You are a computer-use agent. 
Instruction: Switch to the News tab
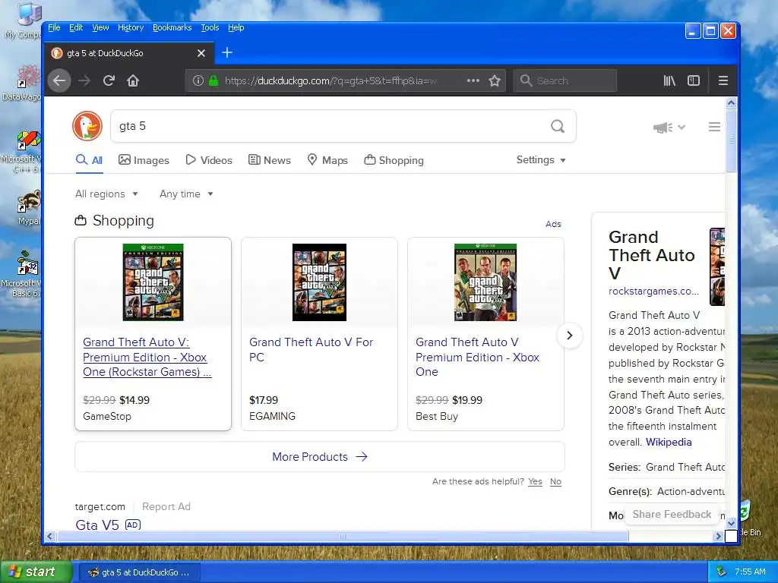(x=270, y=160)
